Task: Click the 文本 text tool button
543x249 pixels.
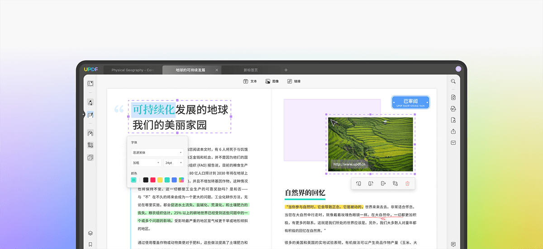Action: (x=250, y=81)
